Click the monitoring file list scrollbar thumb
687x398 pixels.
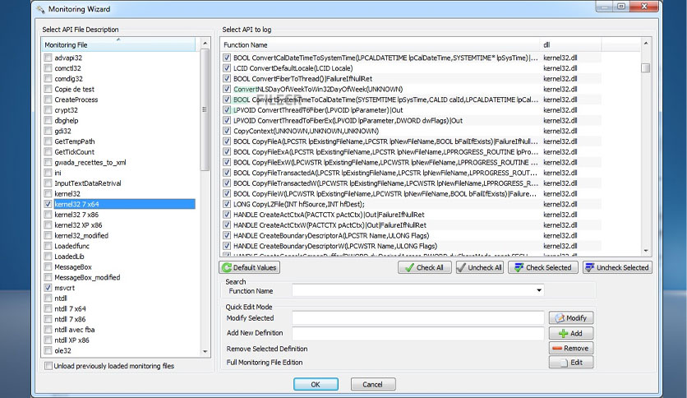[205, 109]
